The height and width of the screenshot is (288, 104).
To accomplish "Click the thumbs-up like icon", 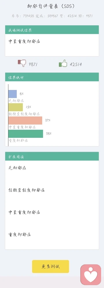I will (63, 63).
